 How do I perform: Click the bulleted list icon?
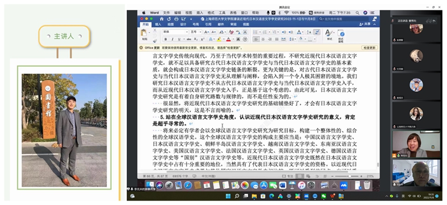coord(256,32)
